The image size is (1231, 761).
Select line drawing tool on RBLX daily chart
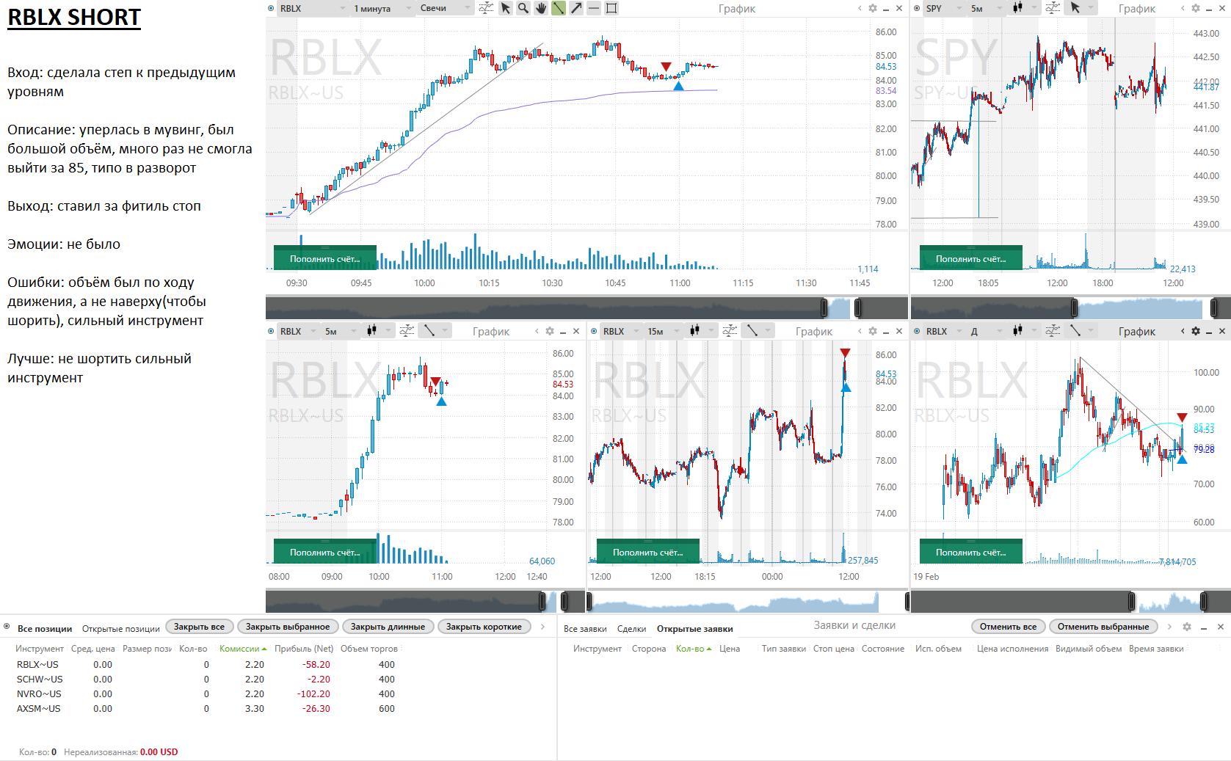tap(1075, 331)
